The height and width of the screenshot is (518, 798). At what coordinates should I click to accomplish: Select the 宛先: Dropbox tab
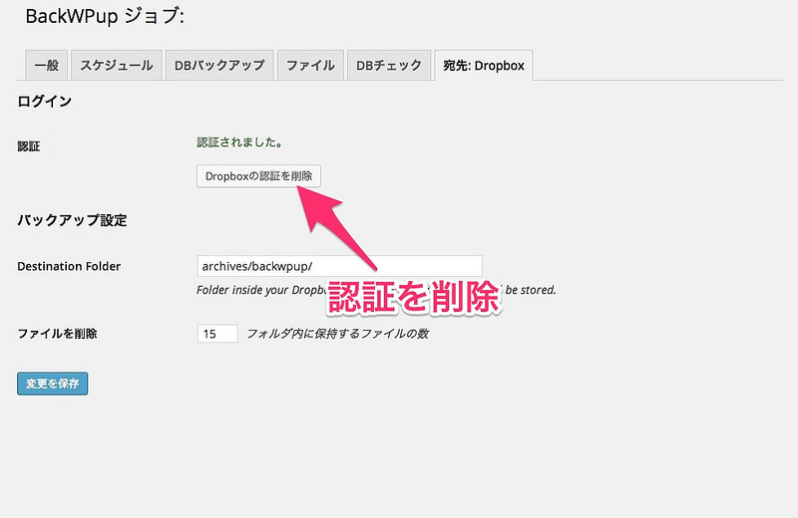pos(484,65)
